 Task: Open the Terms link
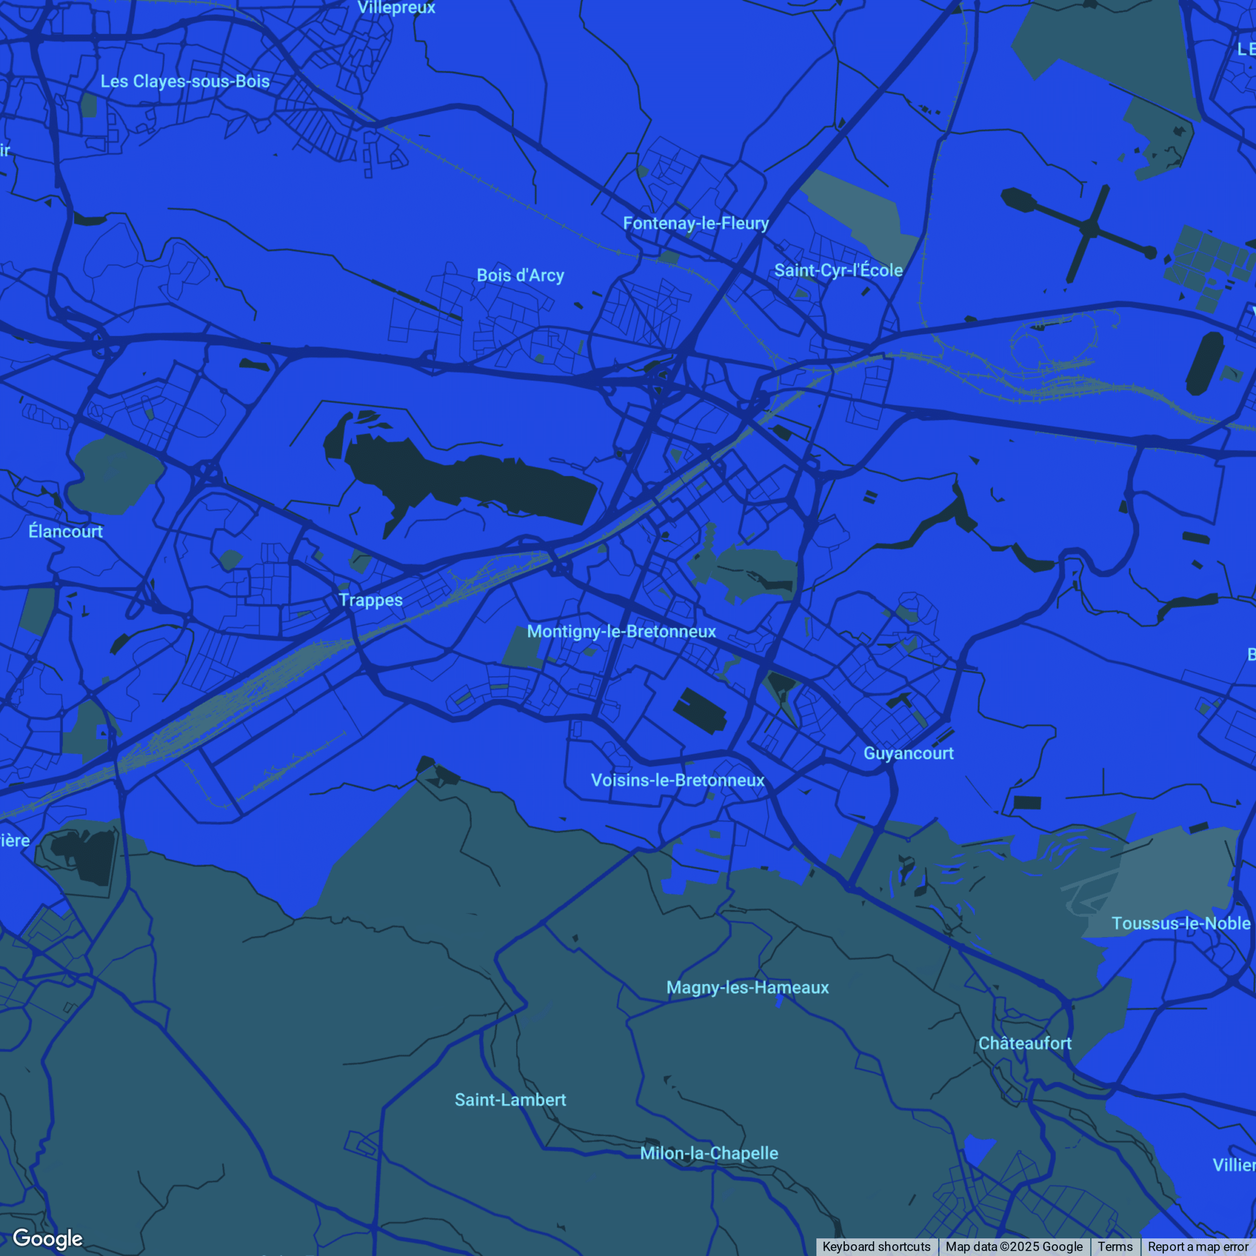1115,1246
